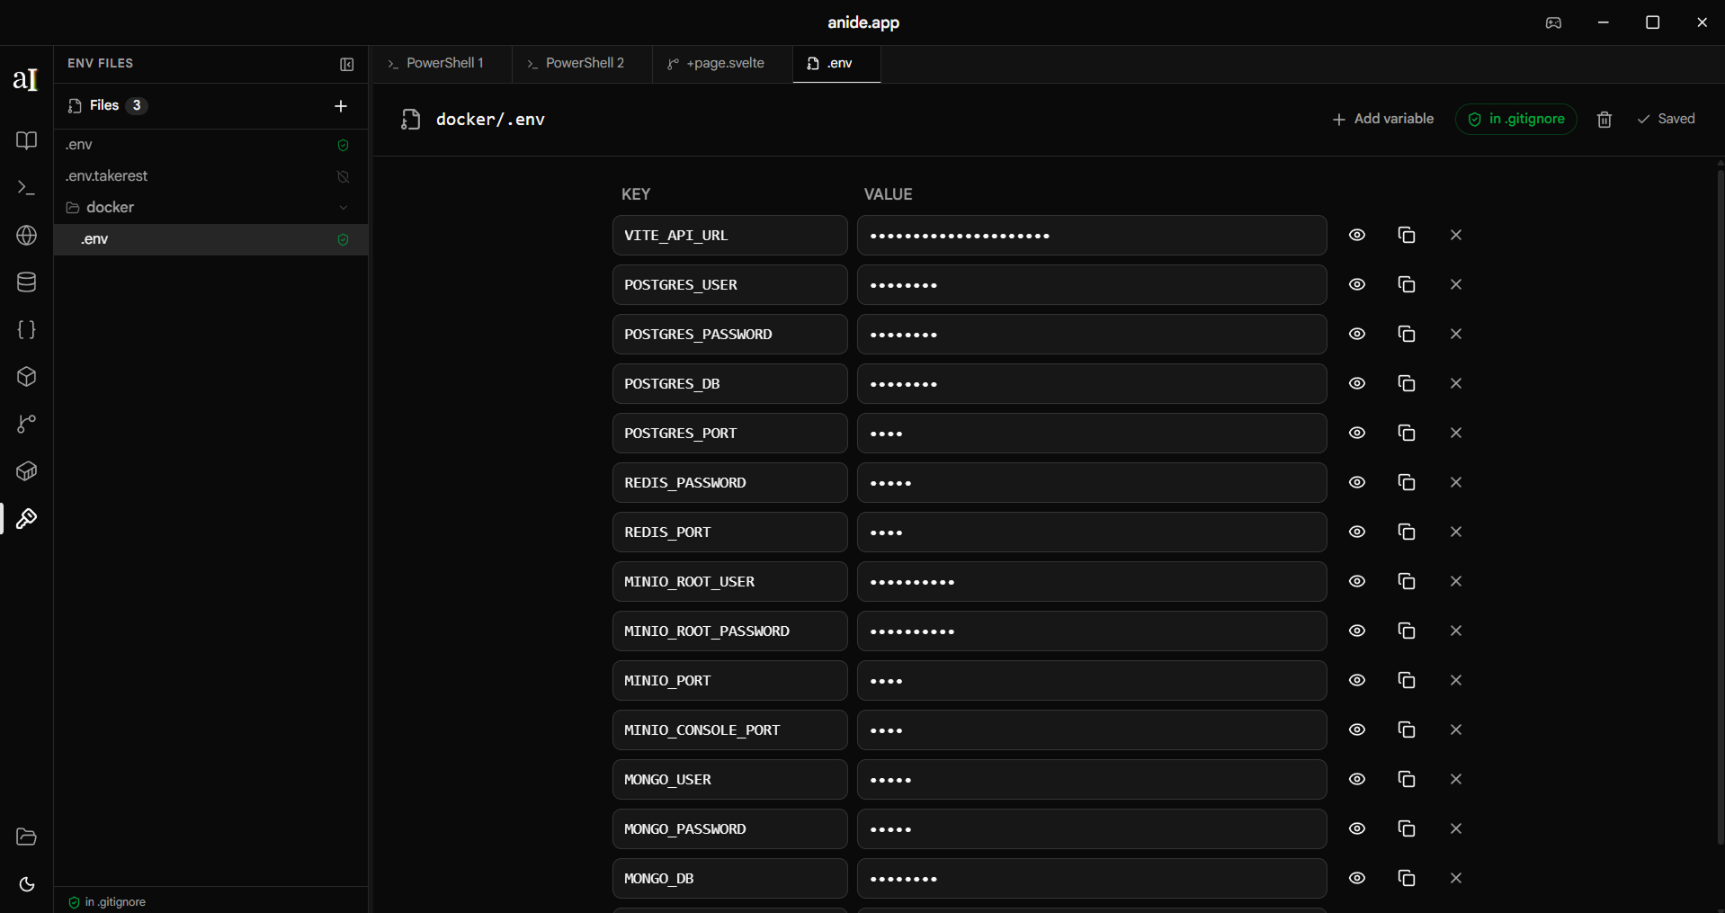
Task: Open the globe browser sidebar icon
Action: coord(26,236)
